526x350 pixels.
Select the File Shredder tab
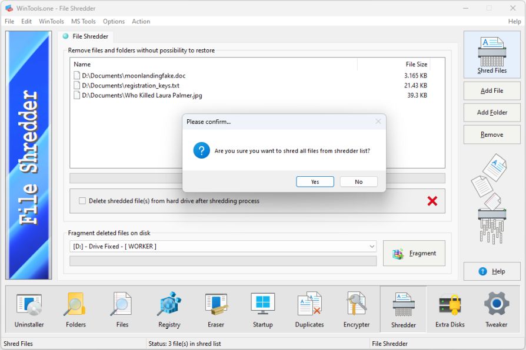[86, 36]
